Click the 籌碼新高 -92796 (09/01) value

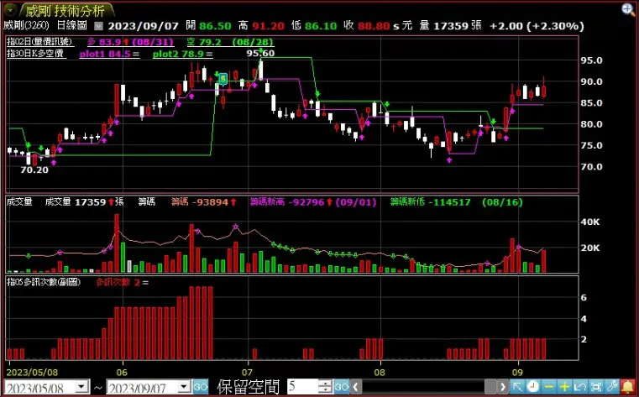pos(313,202)
